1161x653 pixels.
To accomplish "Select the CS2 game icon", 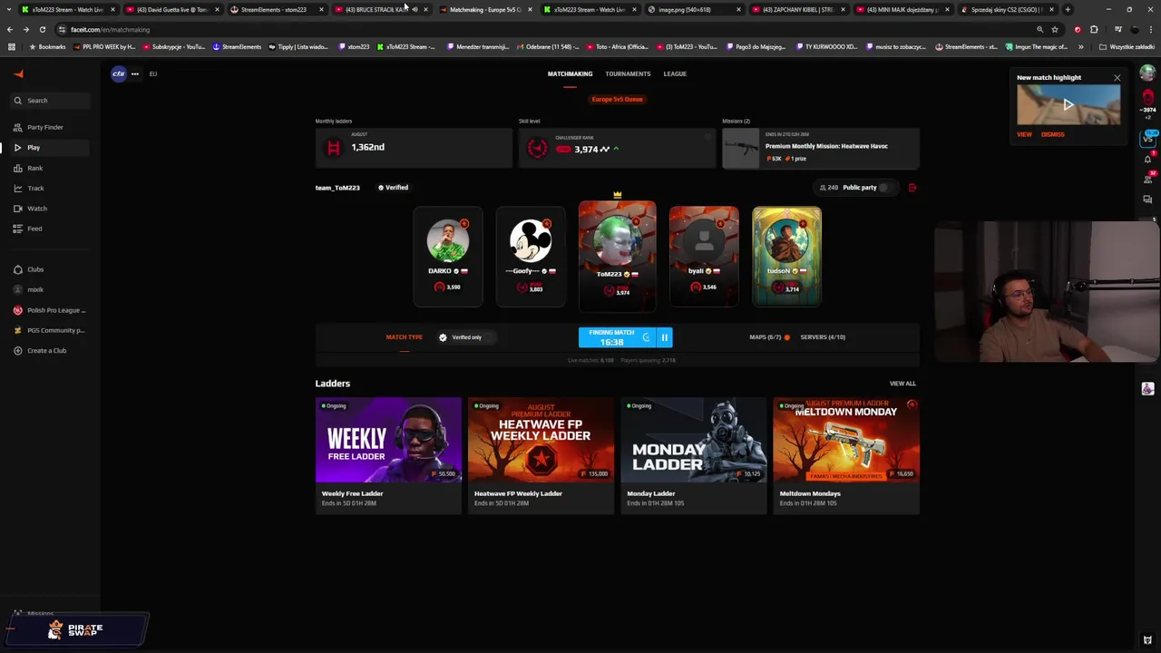I will coord(119,73).
